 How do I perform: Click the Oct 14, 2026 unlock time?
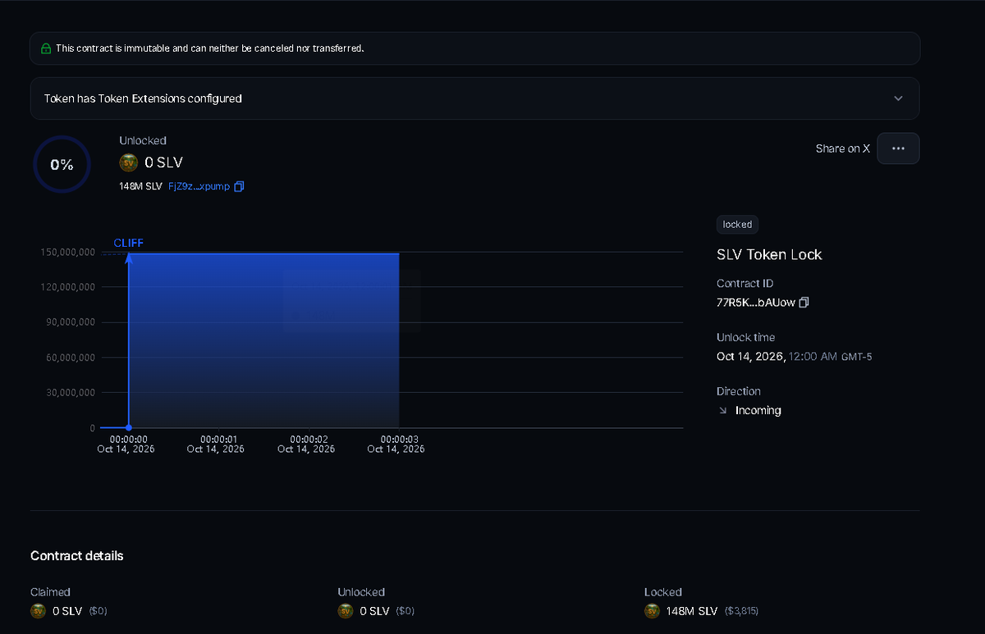tap(794, 357)
